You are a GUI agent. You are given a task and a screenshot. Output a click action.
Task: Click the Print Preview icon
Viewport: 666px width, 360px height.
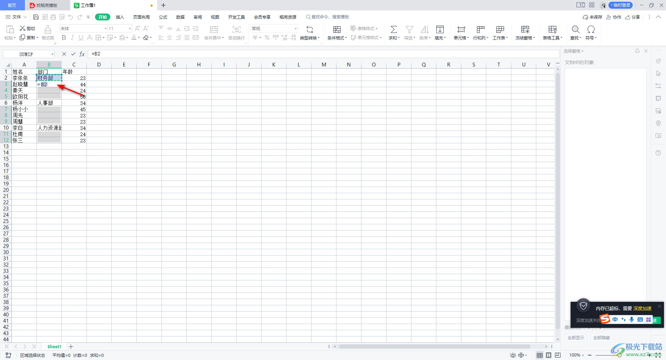coord(62,17)
